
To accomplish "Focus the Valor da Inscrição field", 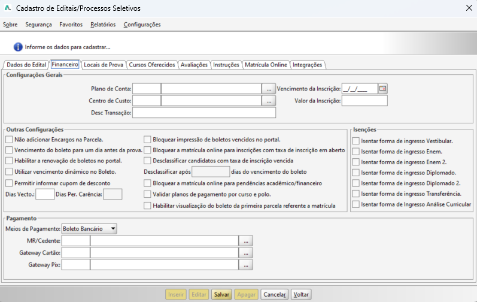I will [x=364, y=101].
